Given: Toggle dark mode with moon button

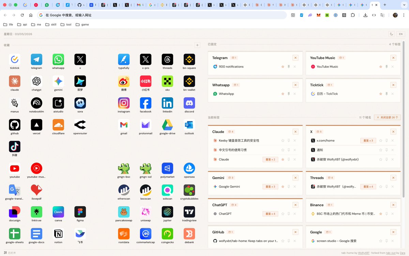Looking at the screenshot, I should (392, 34).
